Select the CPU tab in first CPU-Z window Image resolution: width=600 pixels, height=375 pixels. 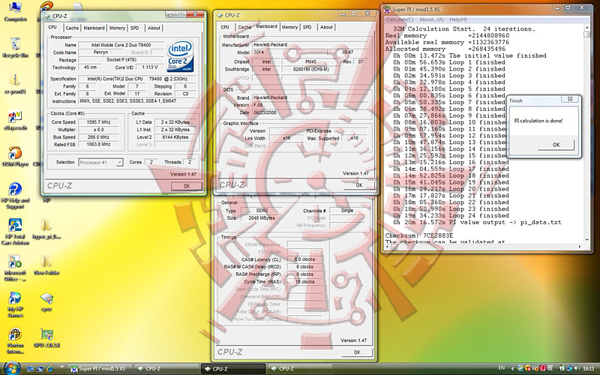[x=52, y=27]
